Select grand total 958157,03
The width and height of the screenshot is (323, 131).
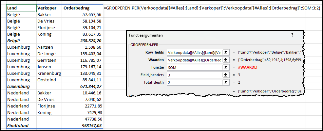(83, 125)
